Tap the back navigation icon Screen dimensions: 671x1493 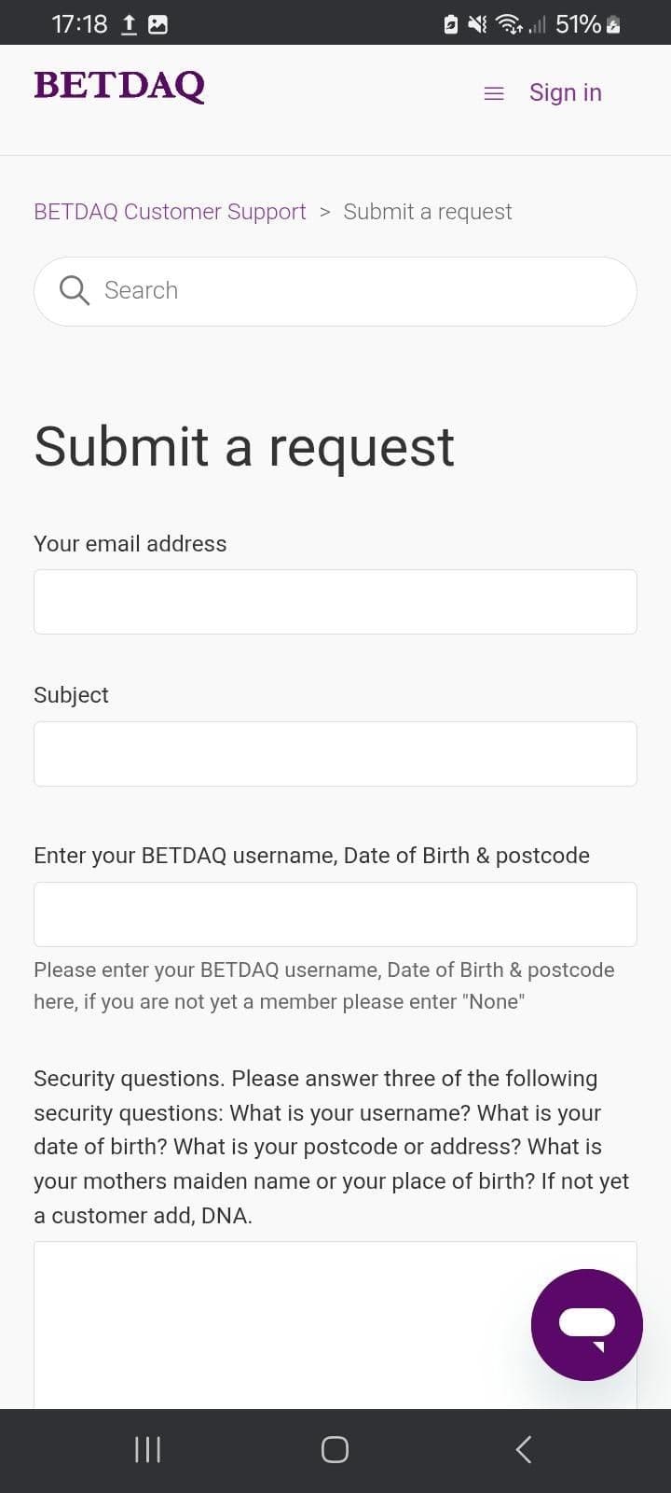click(522, 1449)
